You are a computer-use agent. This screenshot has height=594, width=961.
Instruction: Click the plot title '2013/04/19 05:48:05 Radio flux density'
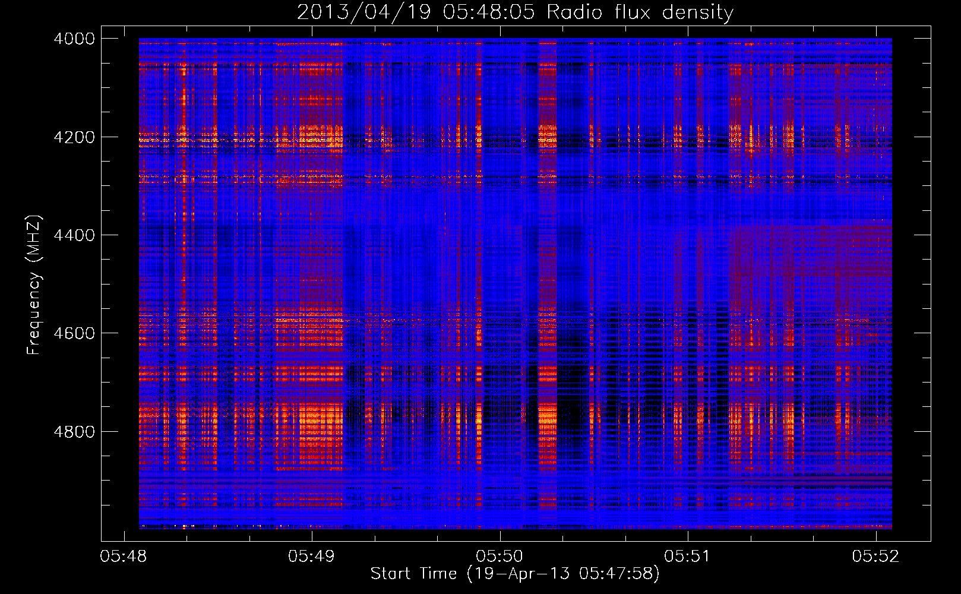(515, 12)
